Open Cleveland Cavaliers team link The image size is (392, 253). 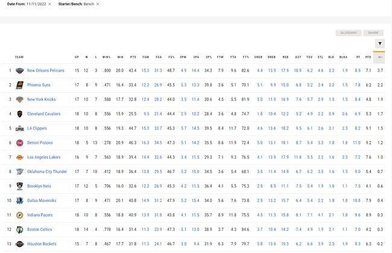44,114
